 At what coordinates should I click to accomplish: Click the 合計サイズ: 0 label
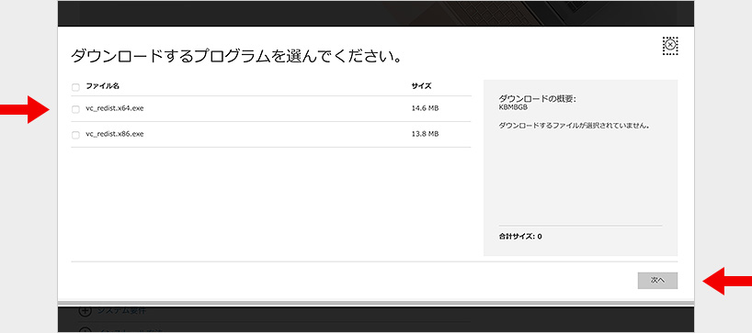[x=520, y=237]
